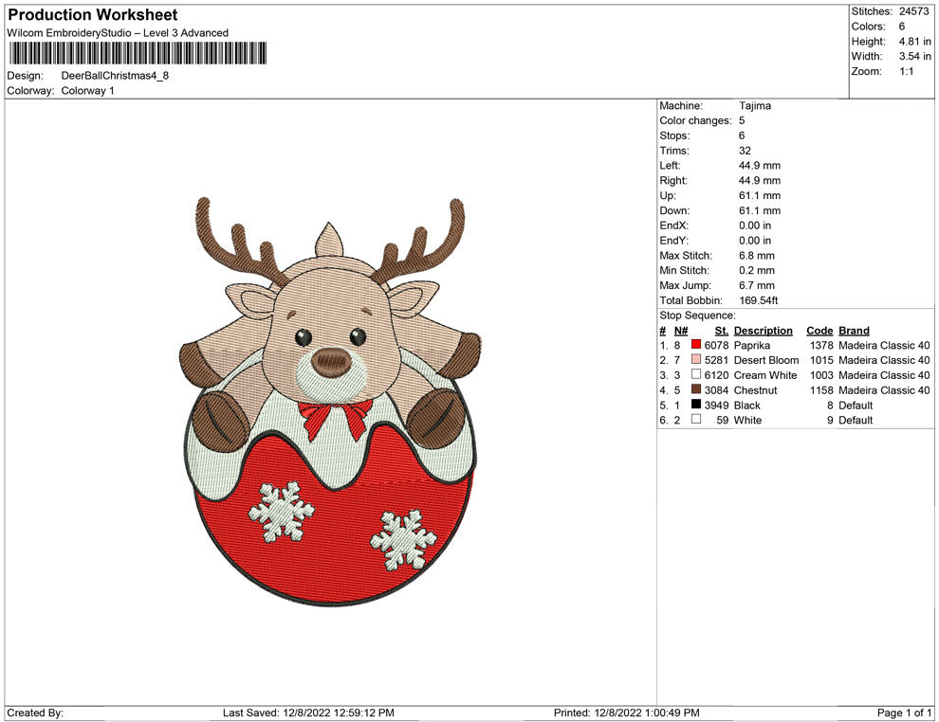Click the 'Paprika' description text

tap(751, 345)
